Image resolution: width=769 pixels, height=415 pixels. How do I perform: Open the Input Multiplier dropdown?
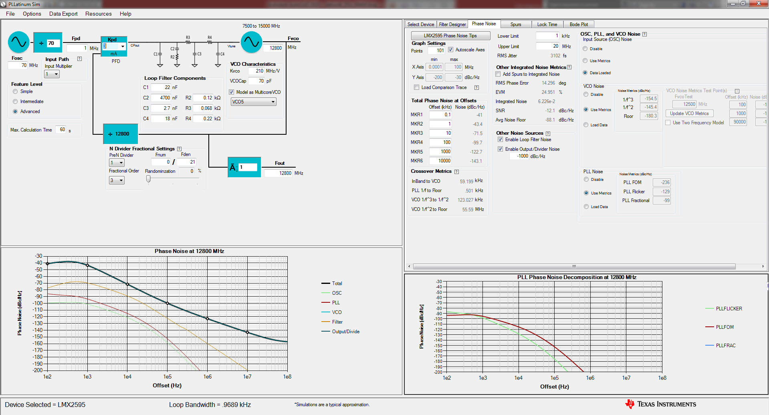coord(52,74)
